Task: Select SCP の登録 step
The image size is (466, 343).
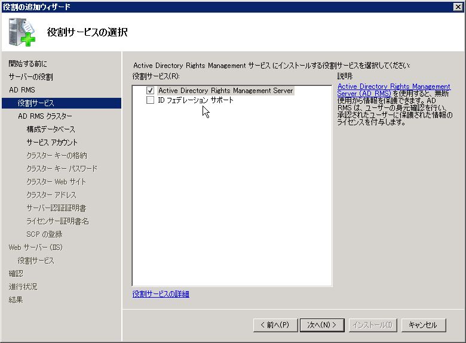Action: (44, 234)
